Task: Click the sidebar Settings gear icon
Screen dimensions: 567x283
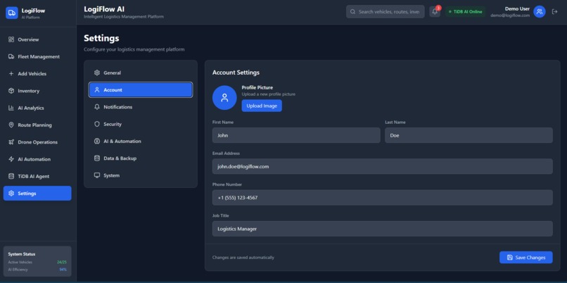Action: coord(11,194)
